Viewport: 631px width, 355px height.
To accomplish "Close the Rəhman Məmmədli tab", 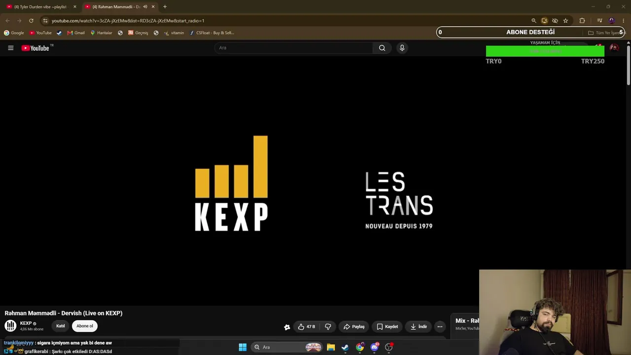I will tap(153, 7).
